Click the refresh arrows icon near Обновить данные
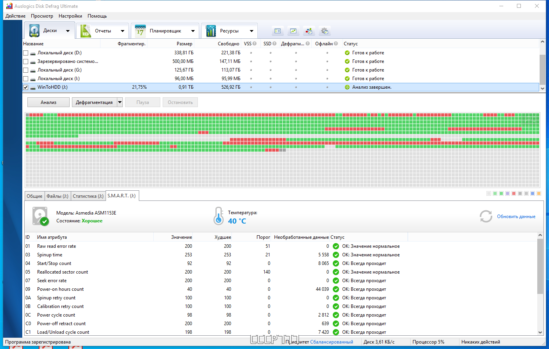Image resolution: width=549 pixels, height=349 pixels. tap(486, 216)
